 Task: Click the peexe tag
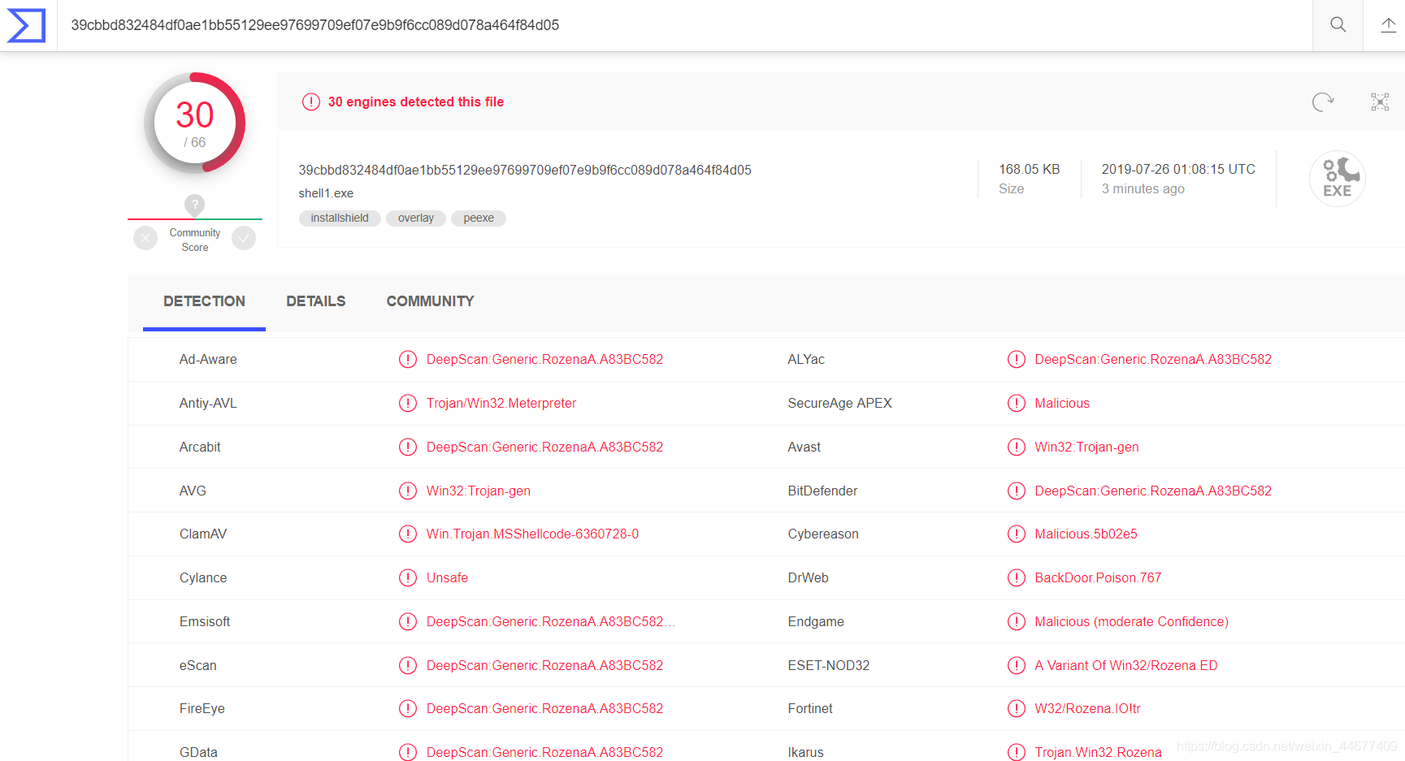[x=479, y=218]
